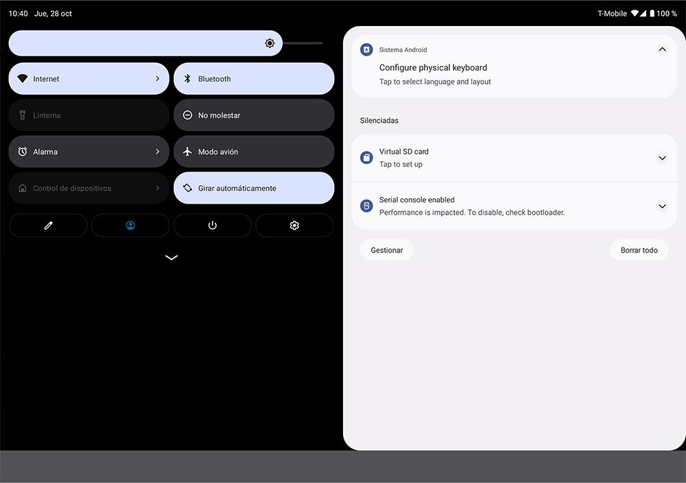Viewport: 686px width, 483px height.
Task: Click the flashlight icon in Linterna tile
Action: point(23,115)
